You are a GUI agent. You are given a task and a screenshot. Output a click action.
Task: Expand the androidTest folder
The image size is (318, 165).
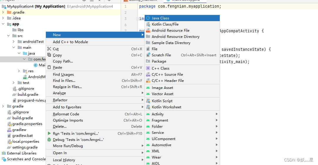[14, 41]
